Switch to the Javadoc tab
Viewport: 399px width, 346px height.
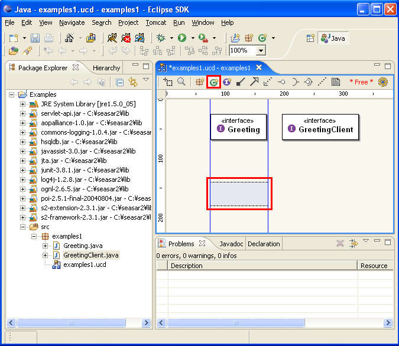point(231,244)
